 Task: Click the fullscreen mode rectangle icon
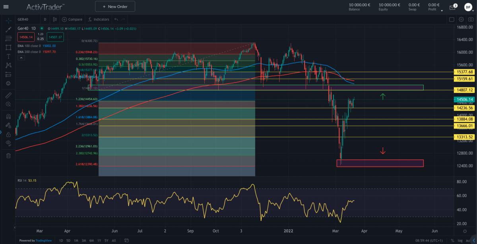[x=452, y=19]
